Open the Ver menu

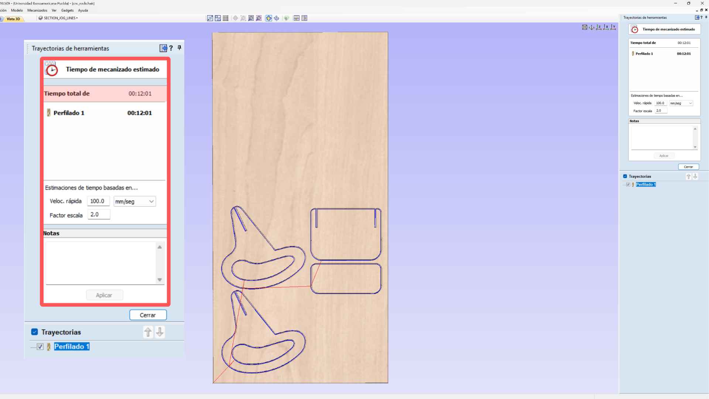pos(54,10)
